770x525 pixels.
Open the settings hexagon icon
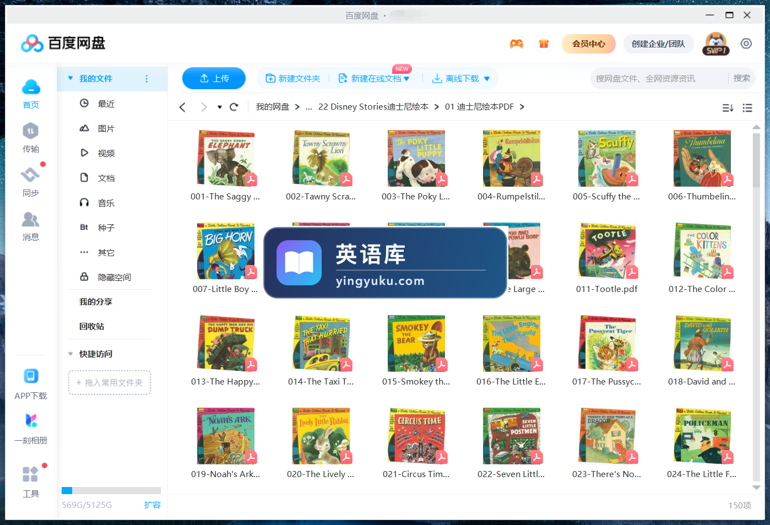coord(746,44)
